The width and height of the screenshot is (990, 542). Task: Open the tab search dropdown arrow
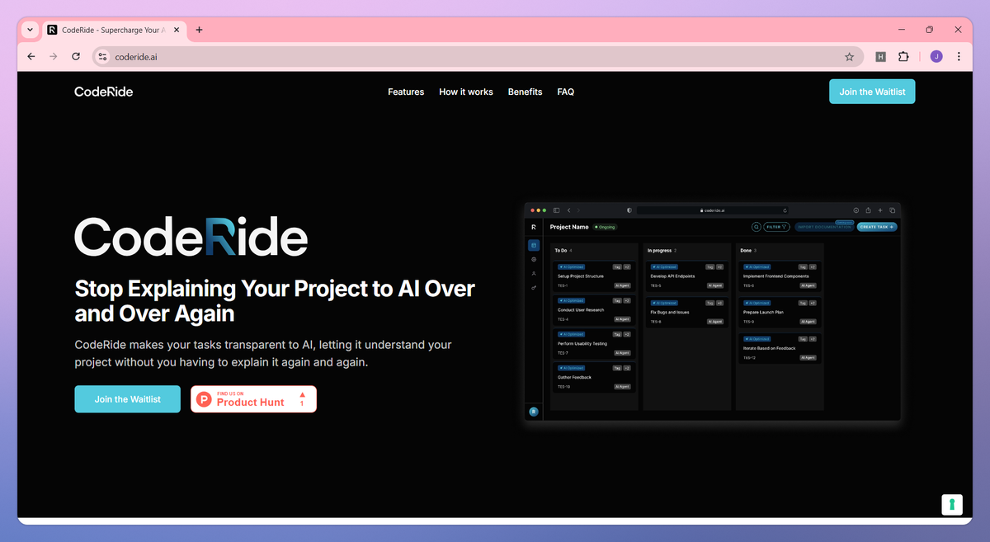point(31,30)
